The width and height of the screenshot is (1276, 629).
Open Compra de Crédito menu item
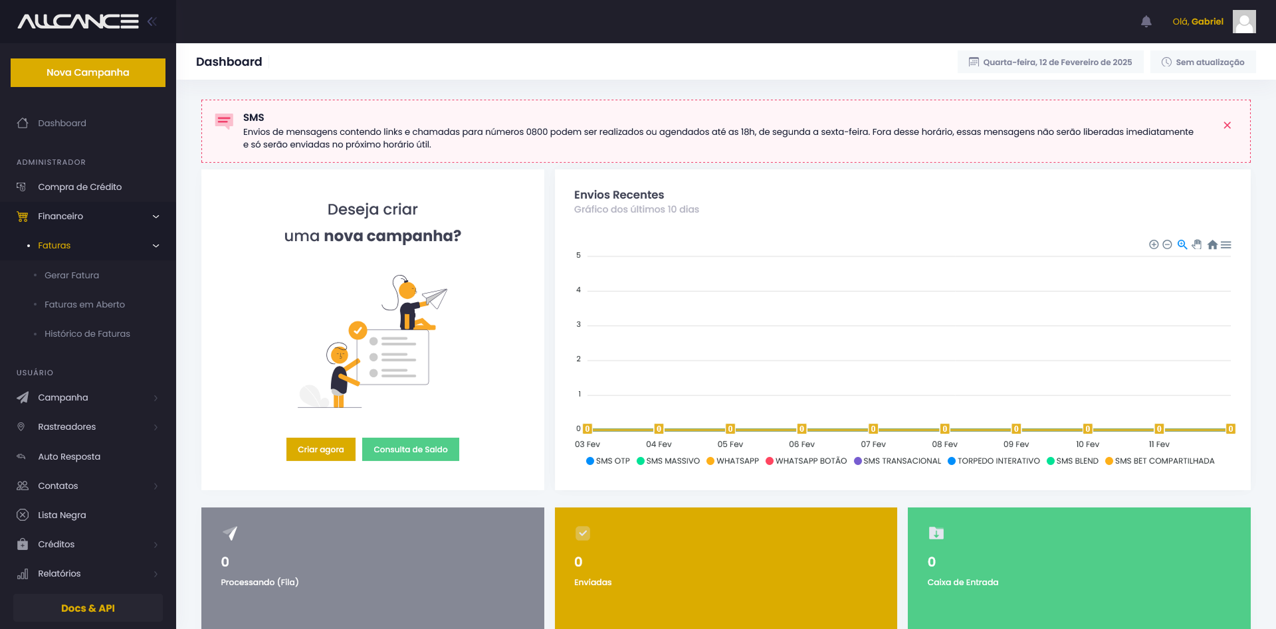(x=88, y=187)
